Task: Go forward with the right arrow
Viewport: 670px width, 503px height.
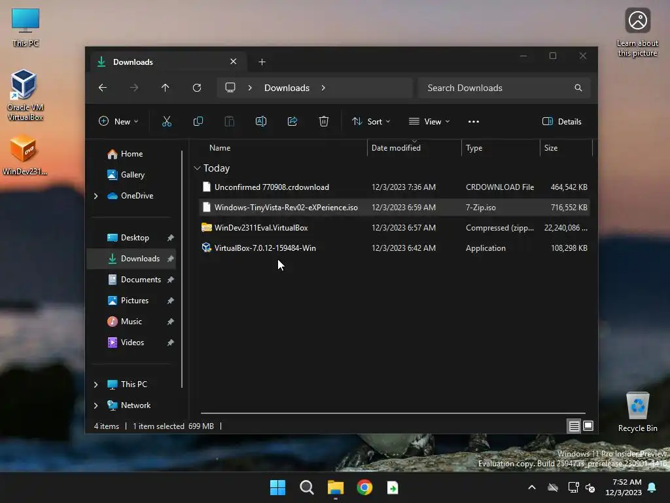Action: [x=134, y=88]
